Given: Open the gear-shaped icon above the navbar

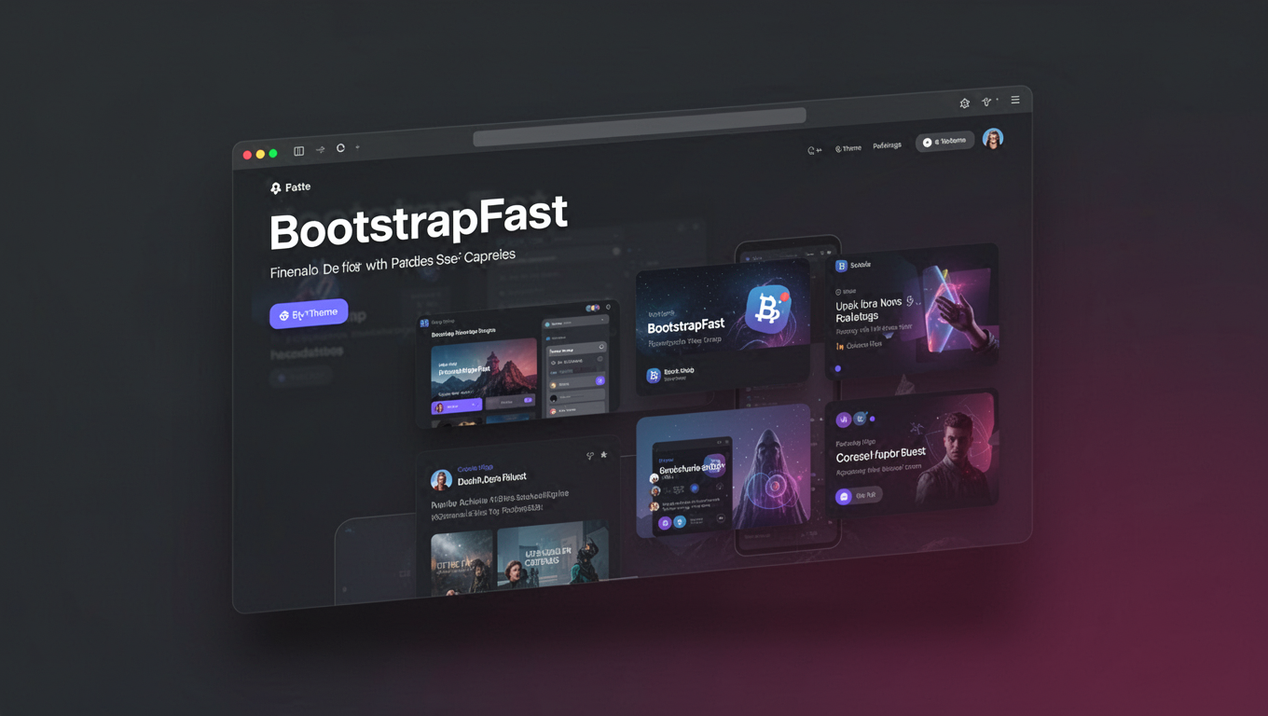Looking at the screenshot, I should [965, 103].
